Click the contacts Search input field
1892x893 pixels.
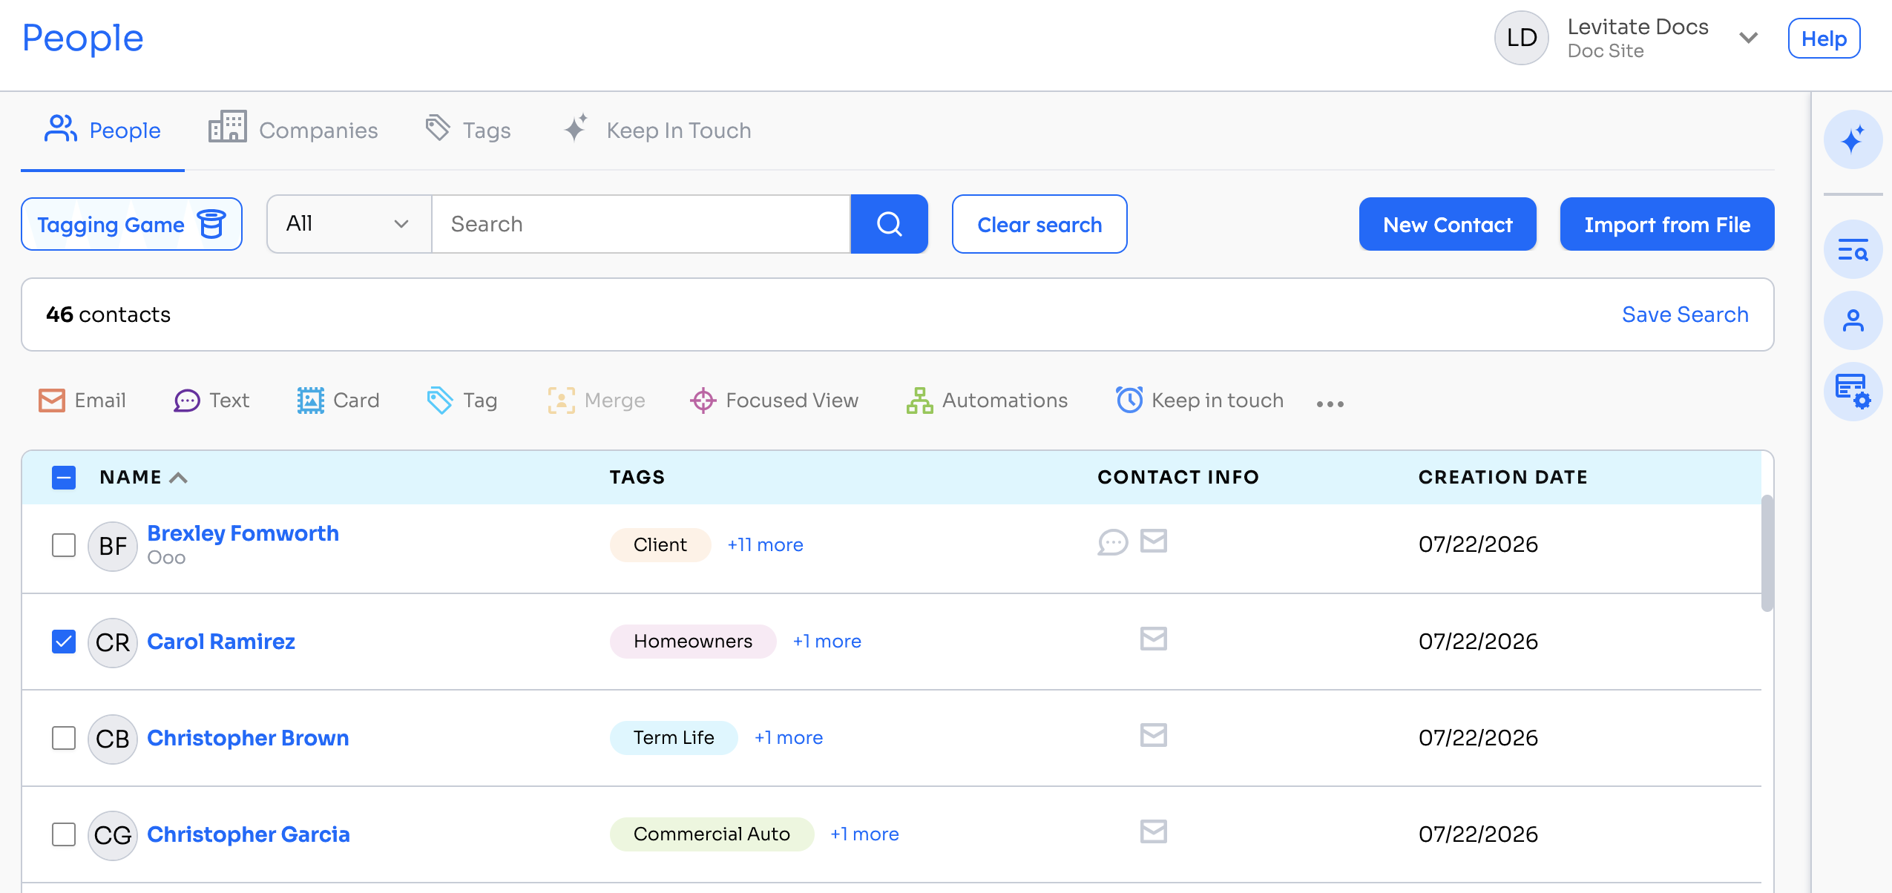point(641,224)
